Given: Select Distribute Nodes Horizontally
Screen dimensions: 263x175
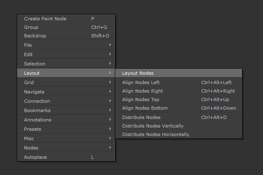Looking at the screenshot, I should point(156,134).
